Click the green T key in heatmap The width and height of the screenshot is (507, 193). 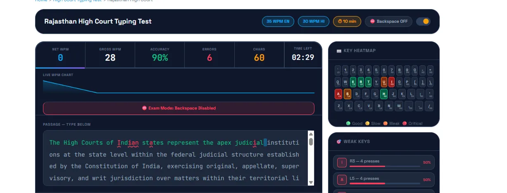[368, 82]
